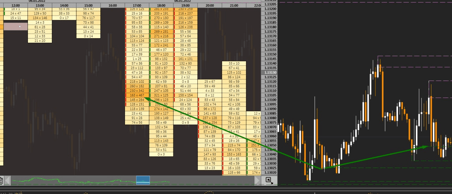Click the right scroll arrow of the navigator
452x194 pixels.
point(257,180)
